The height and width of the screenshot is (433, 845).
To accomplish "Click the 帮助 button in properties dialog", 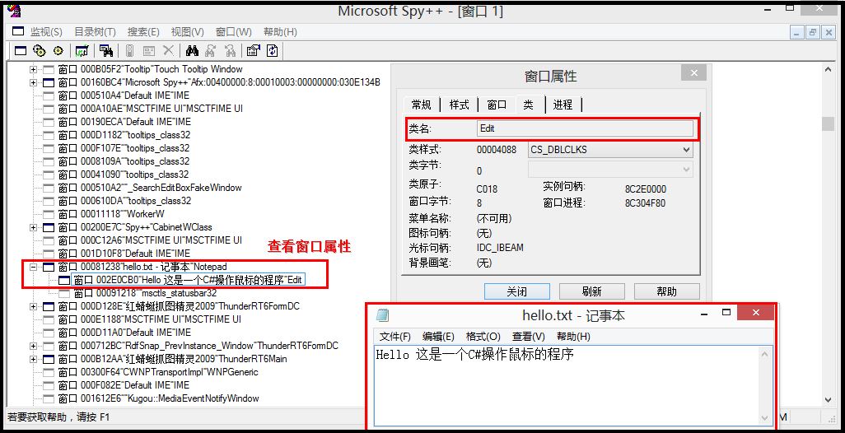I will pos(666,292).
